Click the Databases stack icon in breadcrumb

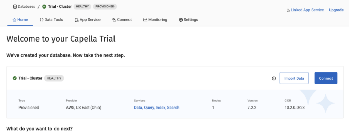[15, 7]
